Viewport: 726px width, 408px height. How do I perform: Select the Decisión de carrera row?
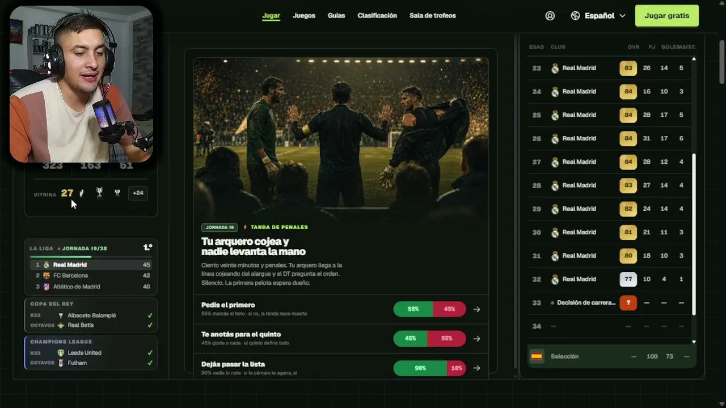pos(609,303)
